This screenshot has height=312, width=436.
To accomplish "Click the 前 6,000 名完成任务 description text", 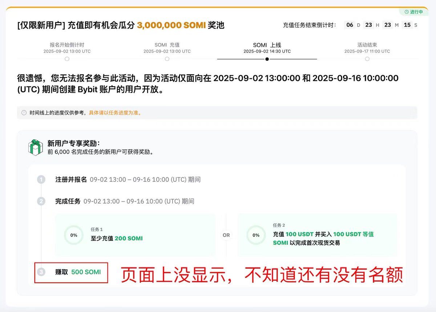I will (x=100, y=152).
